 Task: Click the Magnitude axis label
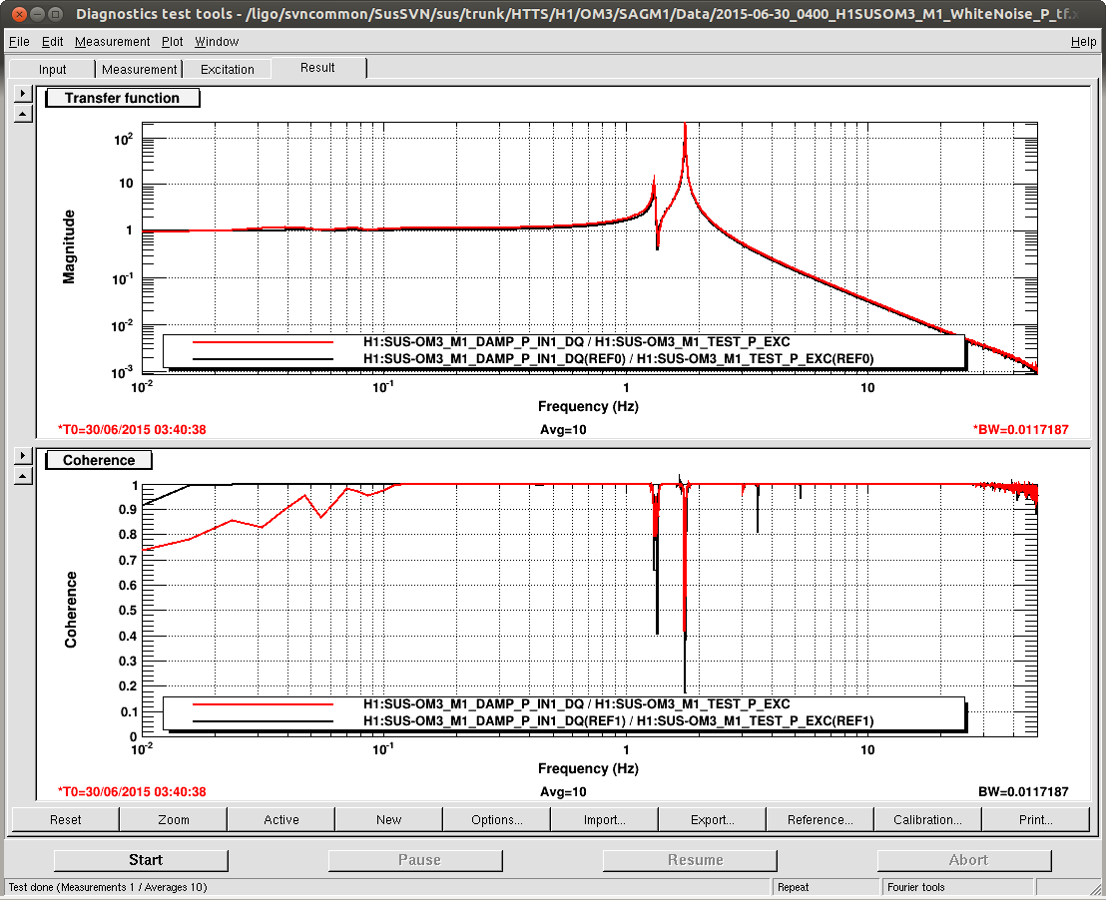click(x=69, y=246)
